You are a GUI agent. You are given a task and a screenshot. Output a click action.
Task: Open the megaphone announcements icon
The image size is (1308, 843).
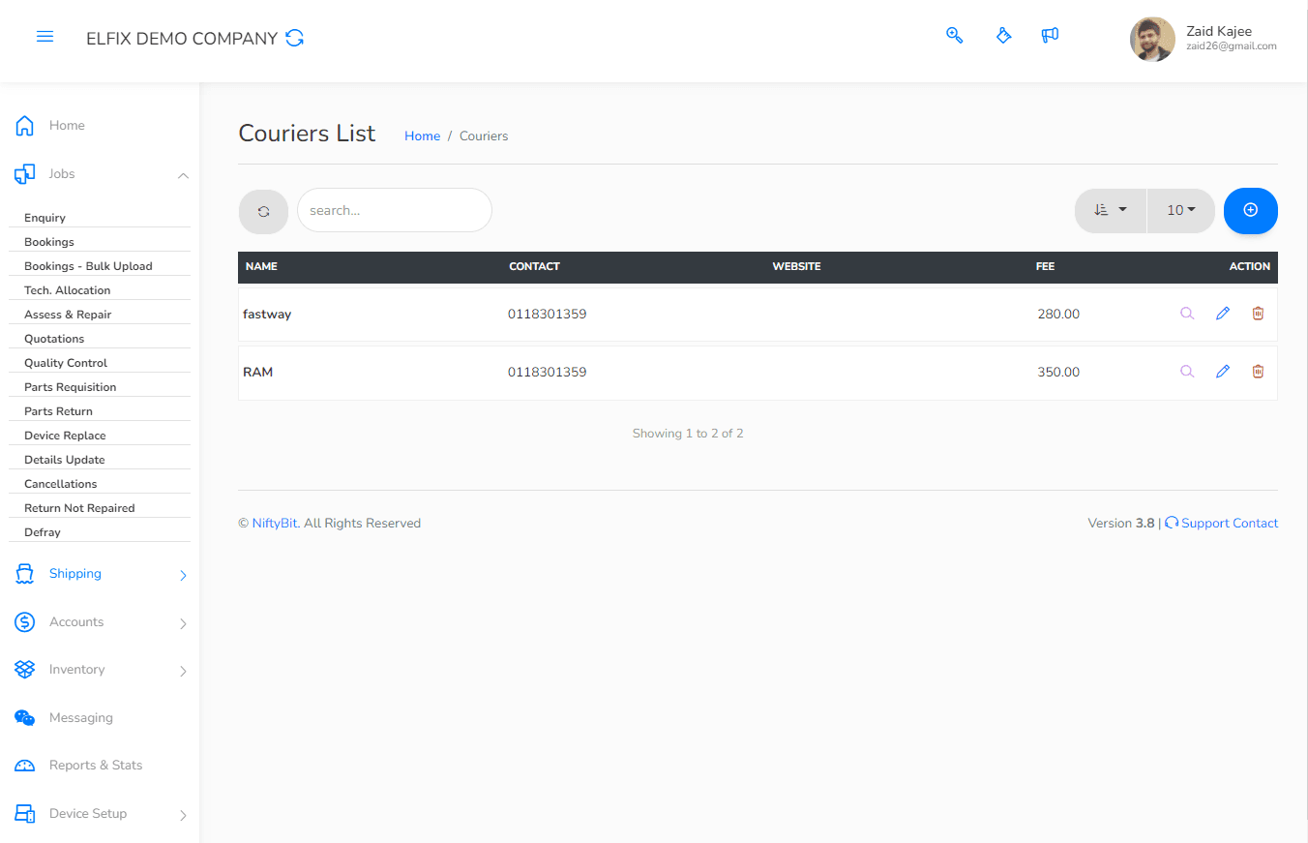coord(1050,36)
